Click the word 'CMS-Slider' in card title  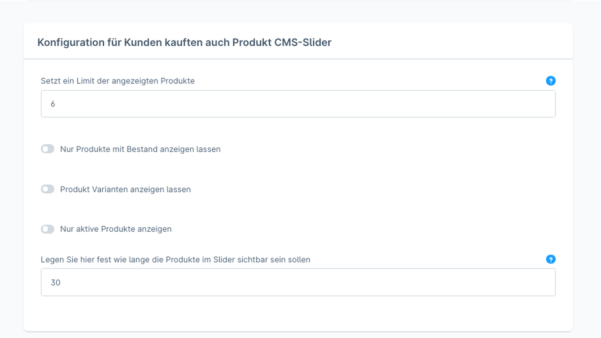(302, 43)
